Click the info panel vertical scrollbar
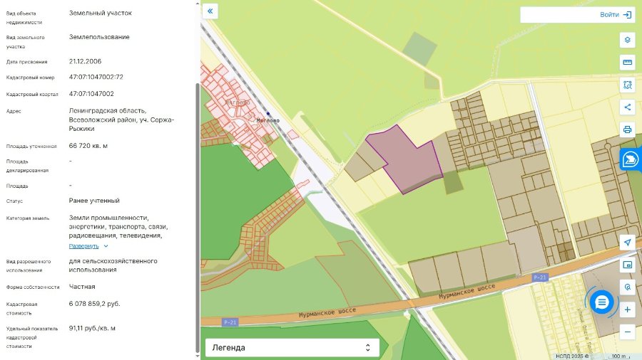 198,218
